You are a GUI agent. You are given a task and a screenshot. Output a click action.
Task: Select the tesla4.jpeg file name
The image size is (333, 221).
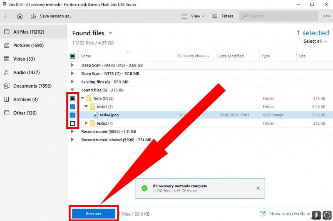(109, 115)
